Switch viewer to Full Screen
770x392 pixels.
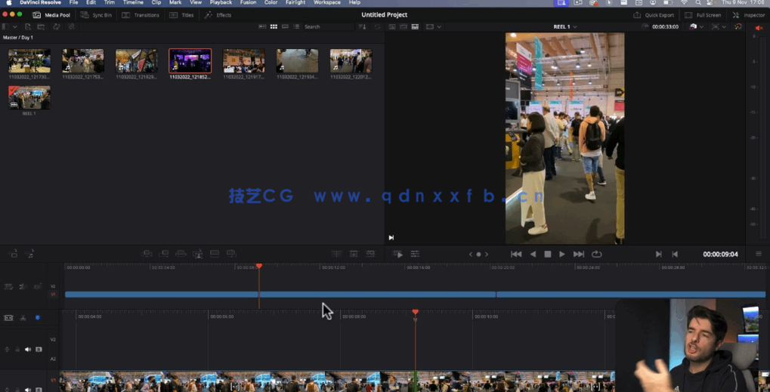(x=703, y=15)
